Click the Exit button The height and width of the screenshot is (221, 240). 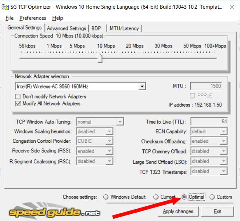coord(217,211)
